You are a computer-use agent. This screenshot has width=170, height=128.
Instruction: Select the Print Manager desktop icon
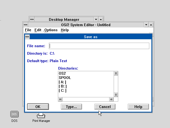click(41, 115)
